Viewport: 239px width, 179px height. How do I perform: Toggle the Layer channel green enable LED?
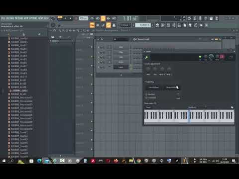(x=200, y=57)
